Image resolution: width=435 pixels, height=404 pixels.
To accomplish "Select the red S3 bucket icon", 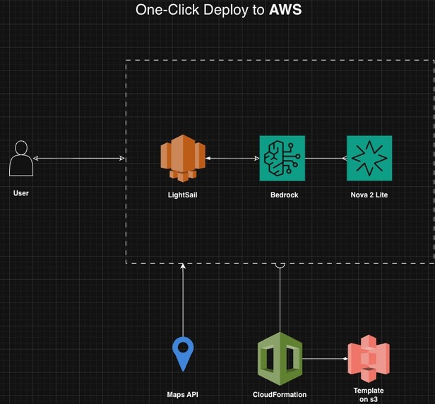I will (x=369, y=359).
